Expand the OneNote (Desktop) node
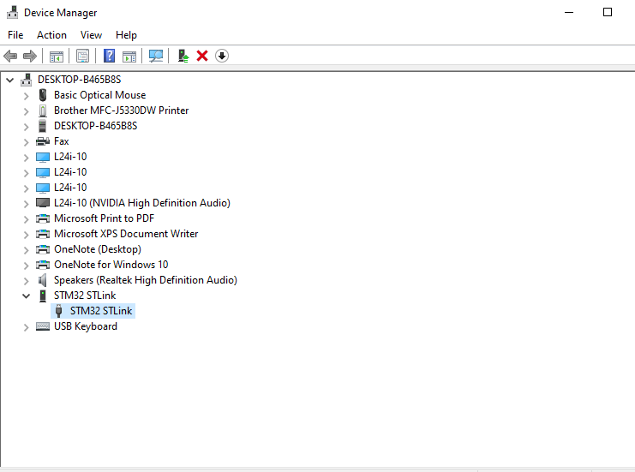Viewport: 635px width, 472px height. click(x=27, y=250)
